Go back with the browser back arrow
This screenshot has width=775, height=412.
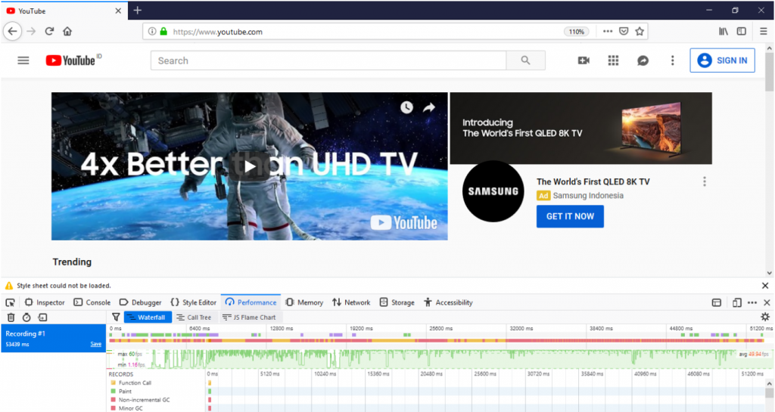12,31
